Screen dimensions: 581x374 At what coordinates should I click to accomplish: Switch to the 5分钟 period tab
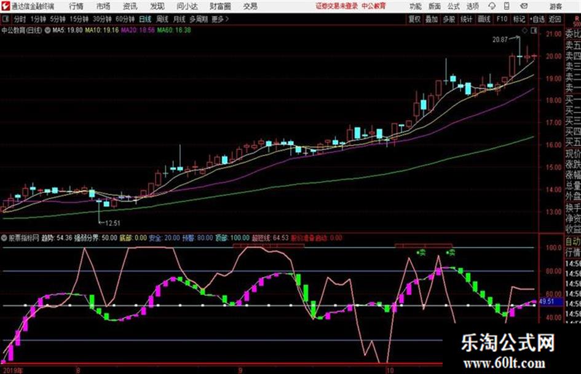[57, 19]
